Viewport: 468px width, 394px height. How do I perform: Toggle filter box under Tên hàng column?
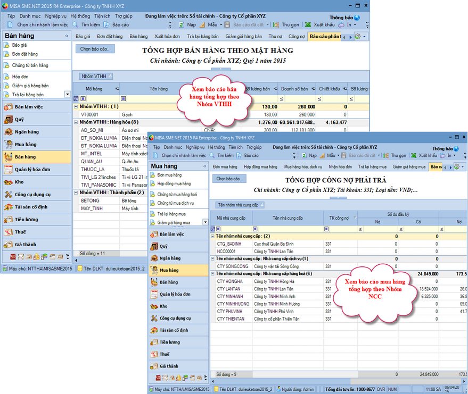pyautogui.click(x=124, y=99)
